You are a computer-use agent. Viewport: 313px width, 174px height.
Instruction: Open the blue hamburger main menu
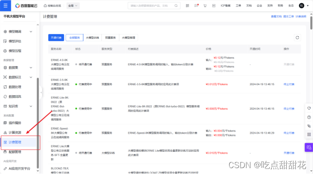click(5, 5)
